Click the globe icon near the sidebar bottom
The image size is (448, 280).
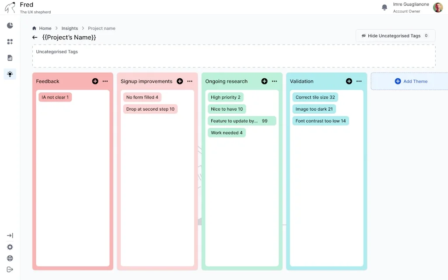click(10, 258)
